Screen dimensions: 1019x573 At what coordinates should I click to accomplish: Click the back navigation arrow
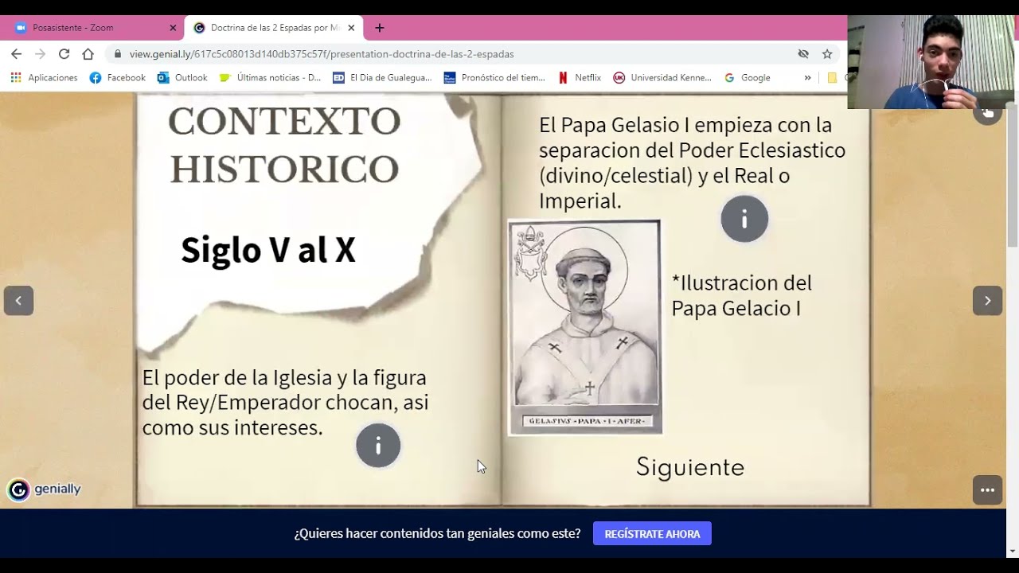(16, 53)
